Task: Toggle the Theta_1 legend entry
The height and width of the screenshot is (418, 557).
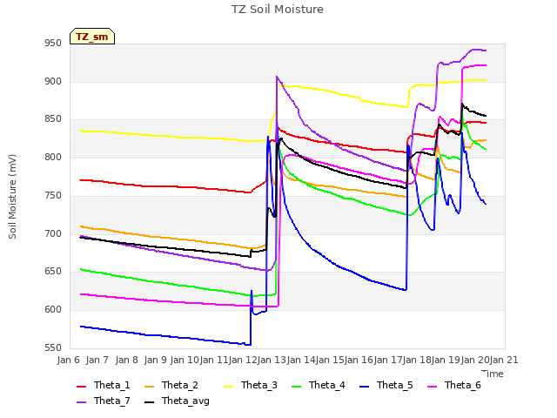Action: [104, 385]
